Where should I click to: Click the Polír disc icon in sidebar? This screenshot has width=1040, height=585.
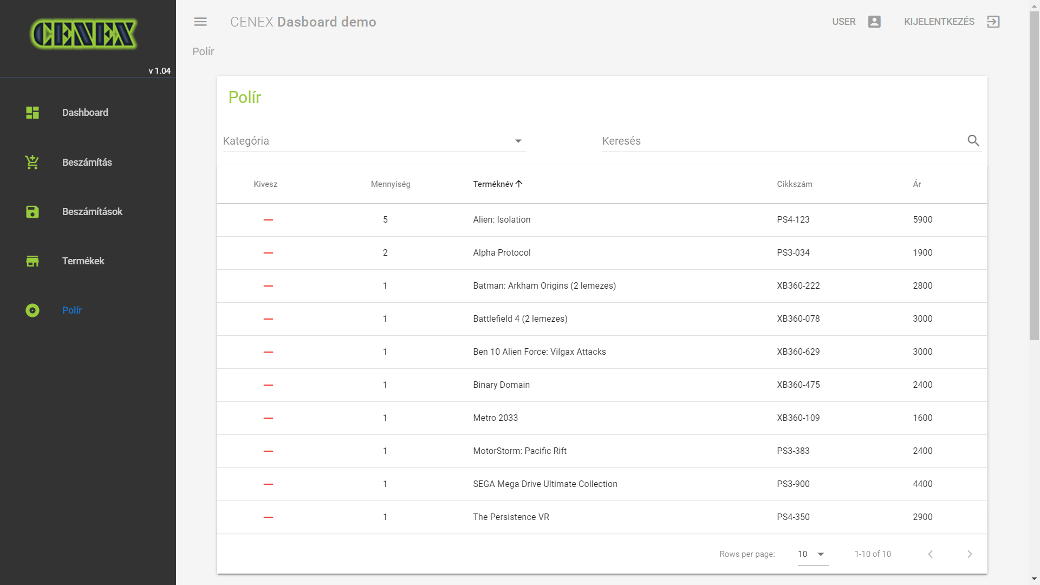pyautogui.click(x=32, y=310)
